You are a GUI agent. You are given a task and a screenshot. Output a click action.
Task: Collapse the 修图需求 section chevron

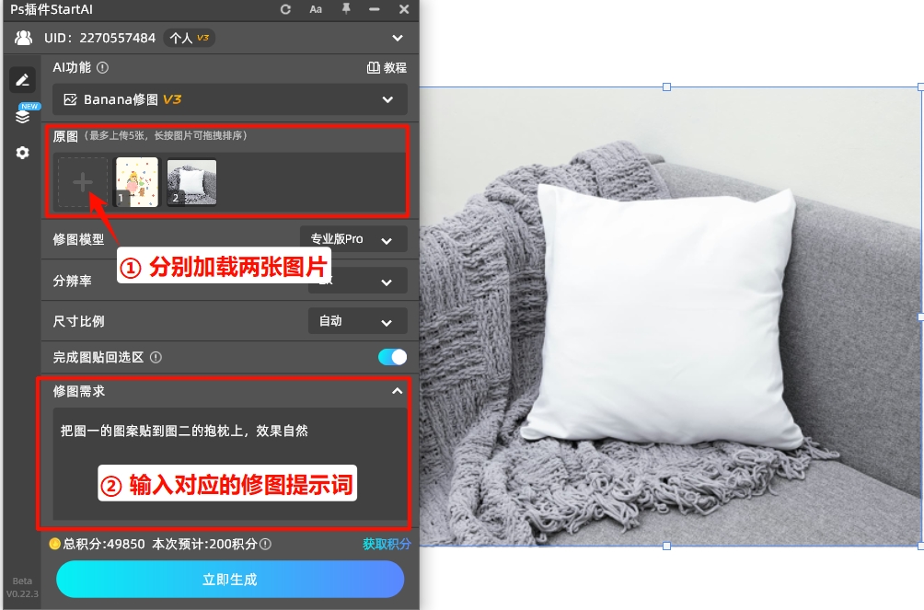pyautogui.click(x=398, y=391)
